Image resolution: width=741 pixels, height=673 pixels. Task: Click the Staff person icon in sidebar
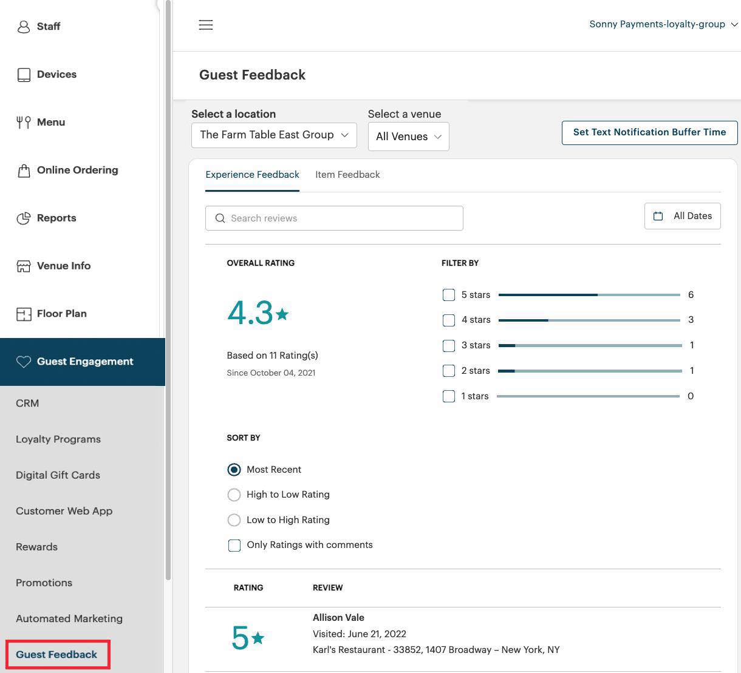coord(24,27)
